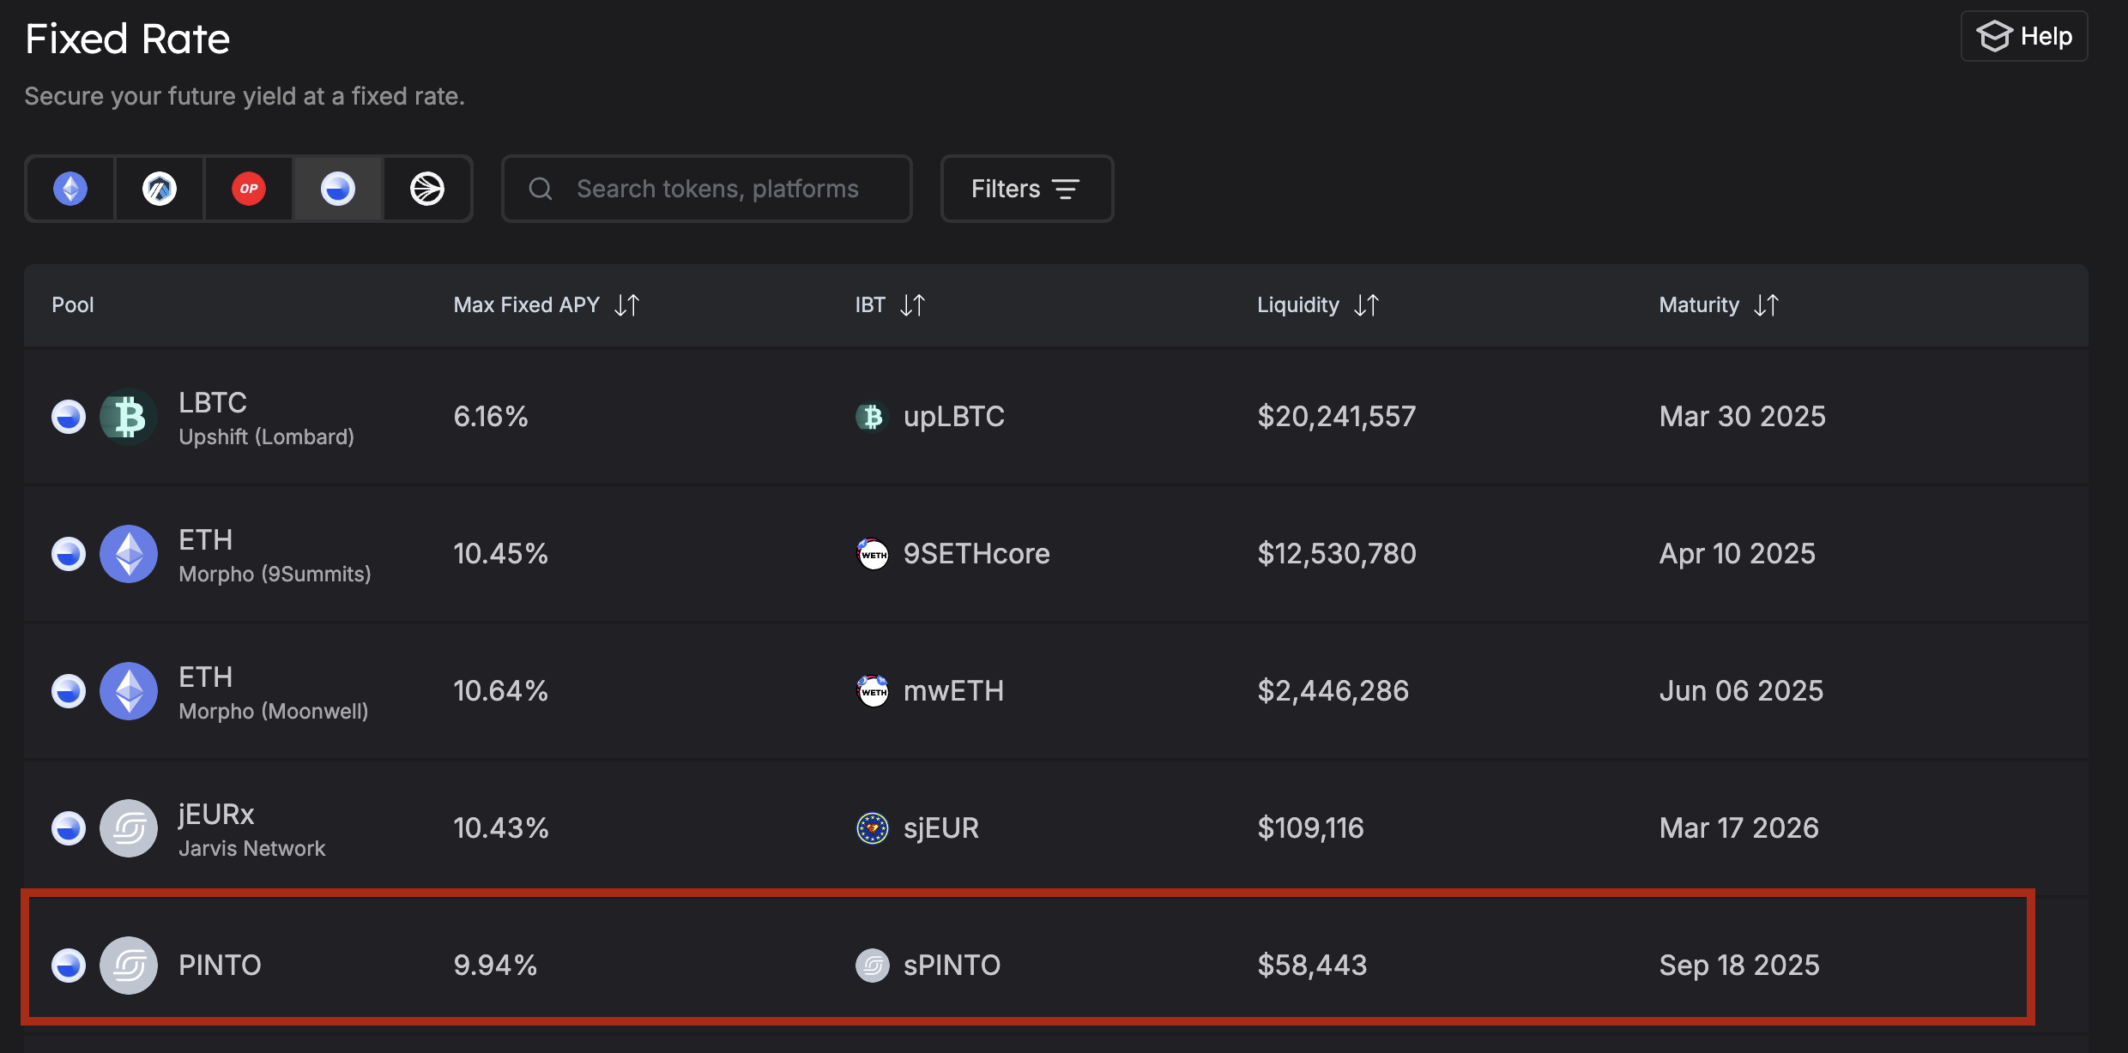Click the Search tokens, platforms field
This screenshot has width=2128, height=1053.
[717, 189]
